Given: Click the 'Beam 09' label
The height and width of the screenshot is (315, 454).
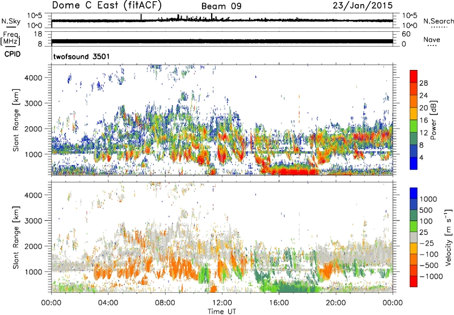Looking at the screenshot, I should click(x=221, y=6).
